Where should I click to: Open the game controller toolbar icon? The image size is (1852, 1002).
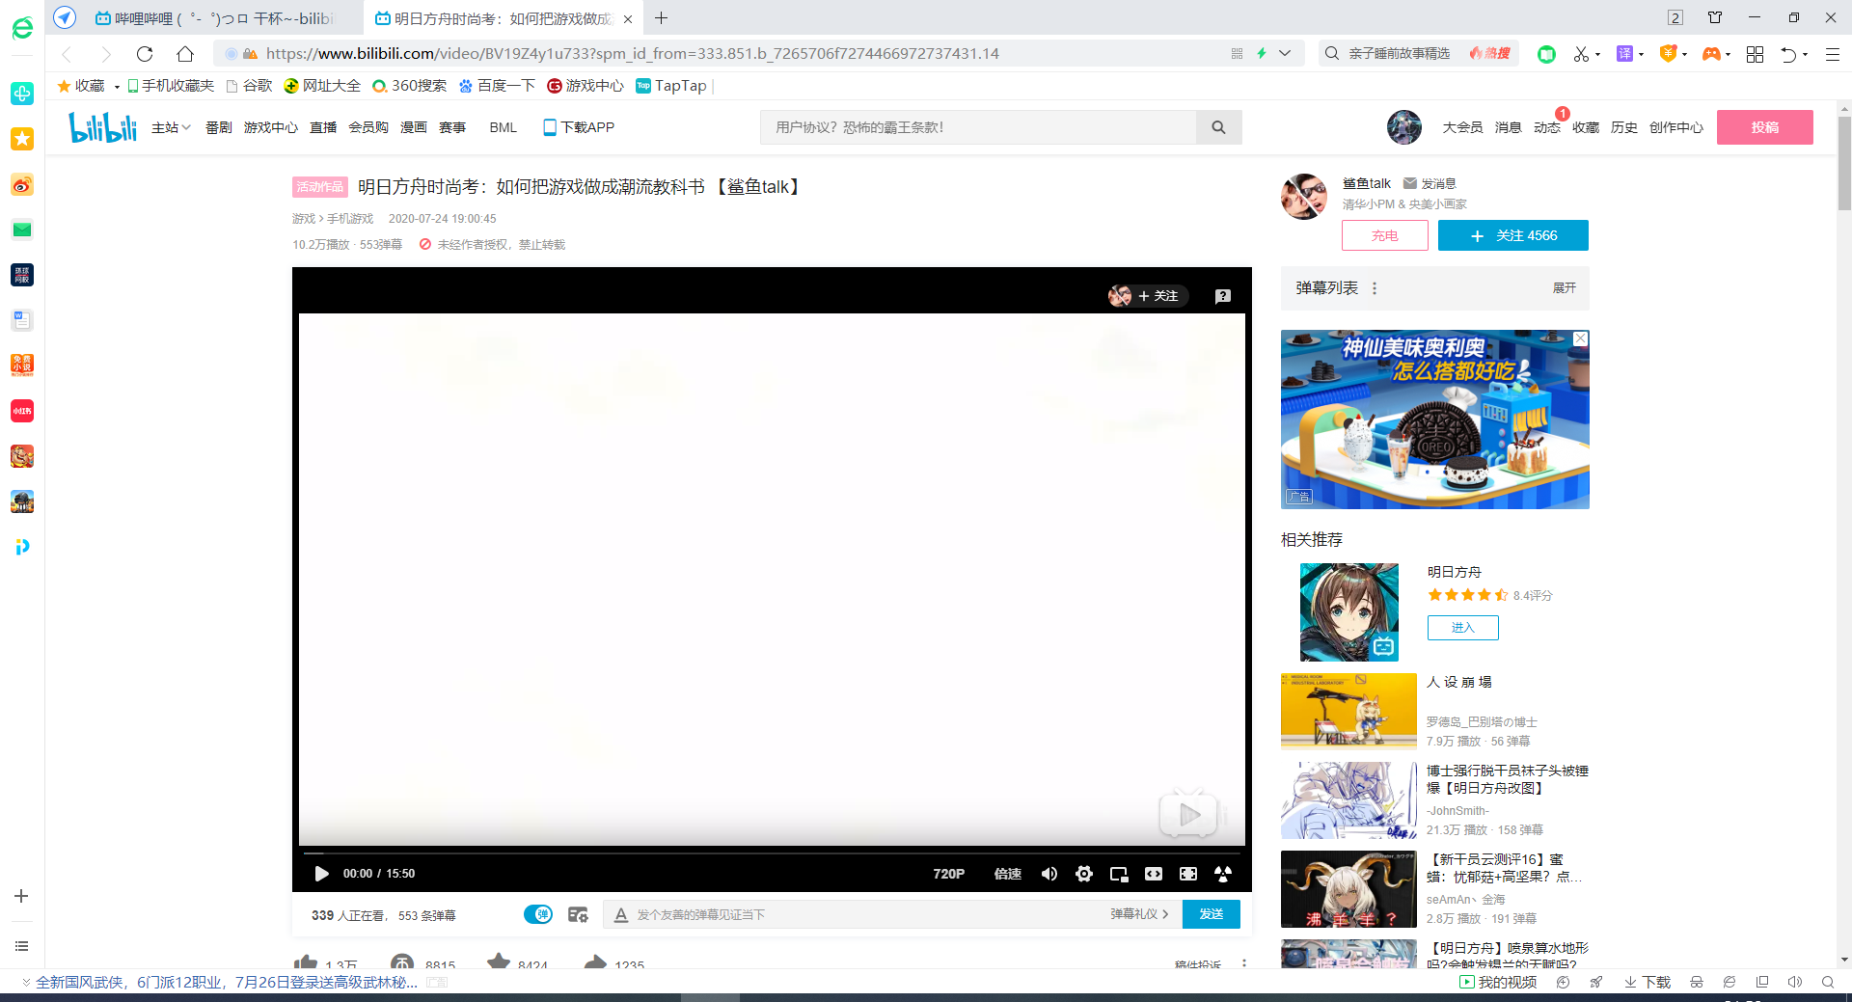coord(1711,54)
